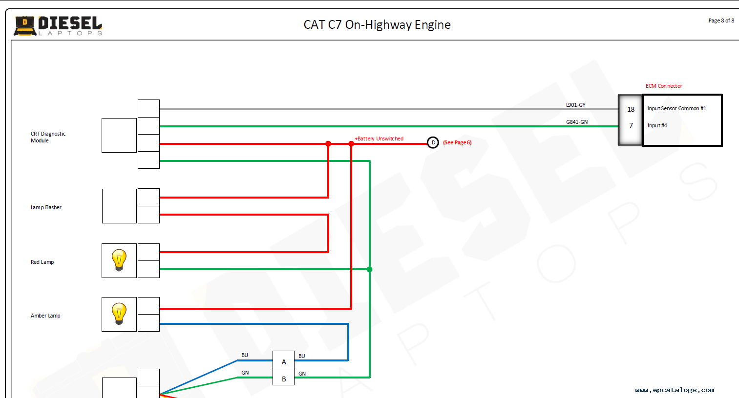This screenshot has width=739, height=398.
Task: Open the "(See Page 6)" reference
Action: pos(457,142)
